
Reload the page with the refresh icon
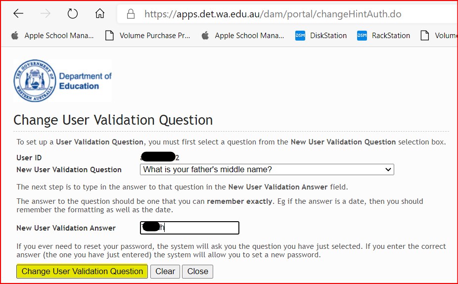(72, 13)
